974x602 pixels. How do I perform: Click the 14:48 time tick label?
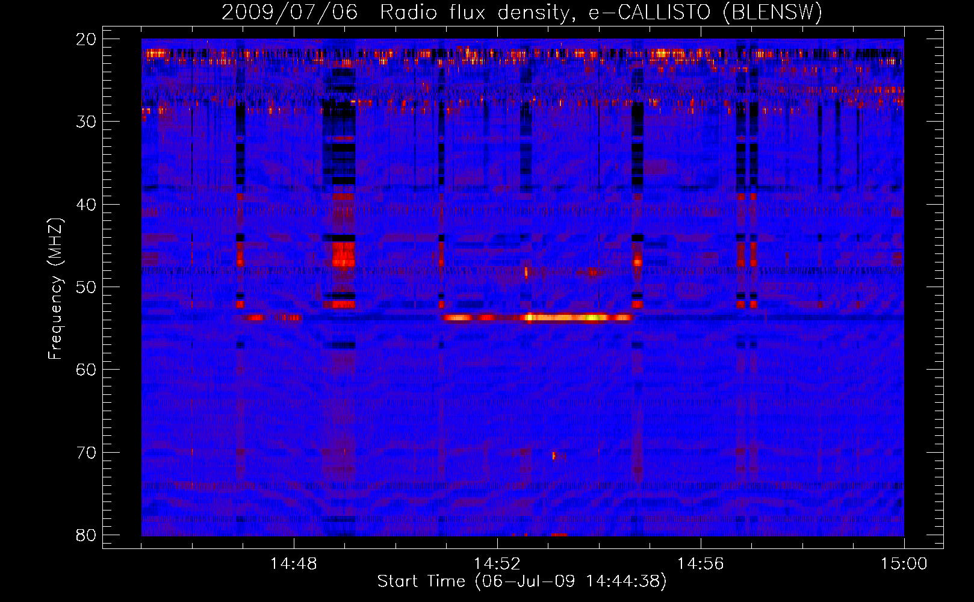pyautogui.click(x=294, y=564)
